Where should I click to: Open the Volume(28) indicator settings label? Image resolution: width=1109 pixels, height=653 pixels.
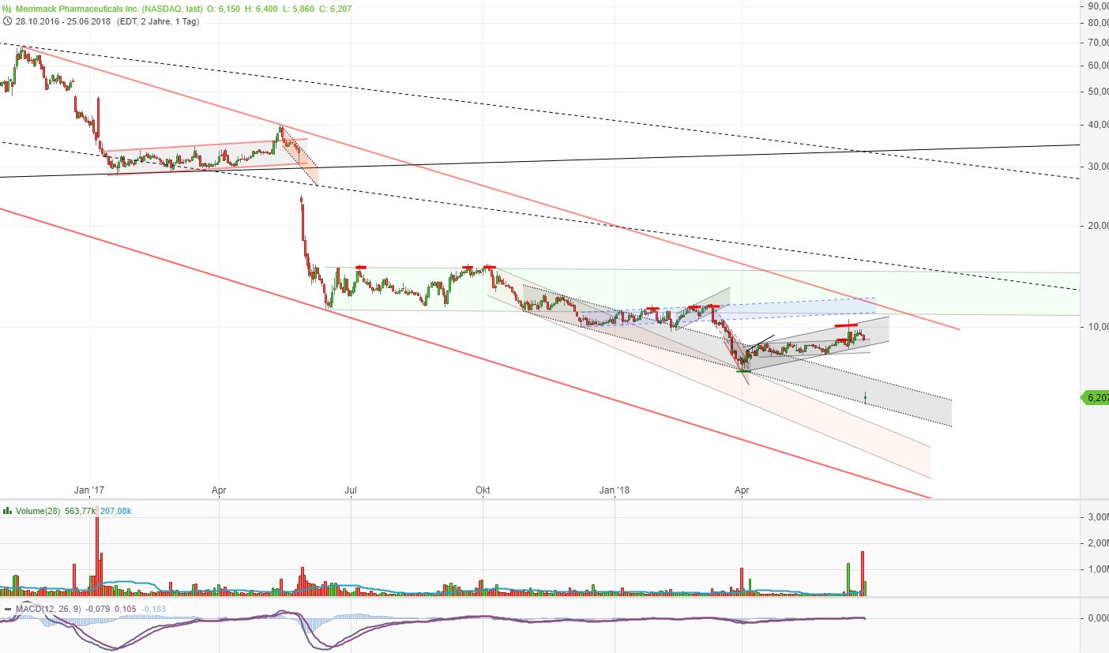click(x=37, y=511)
